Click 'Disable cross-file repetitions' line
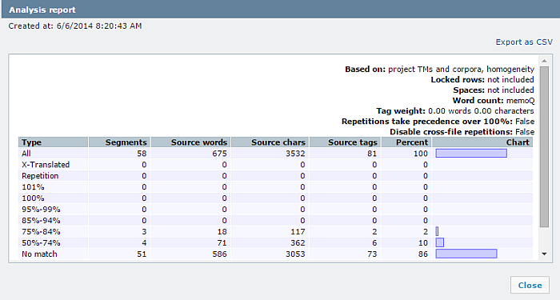The height and width of the screenshot is (300, 560). (462, 132)
